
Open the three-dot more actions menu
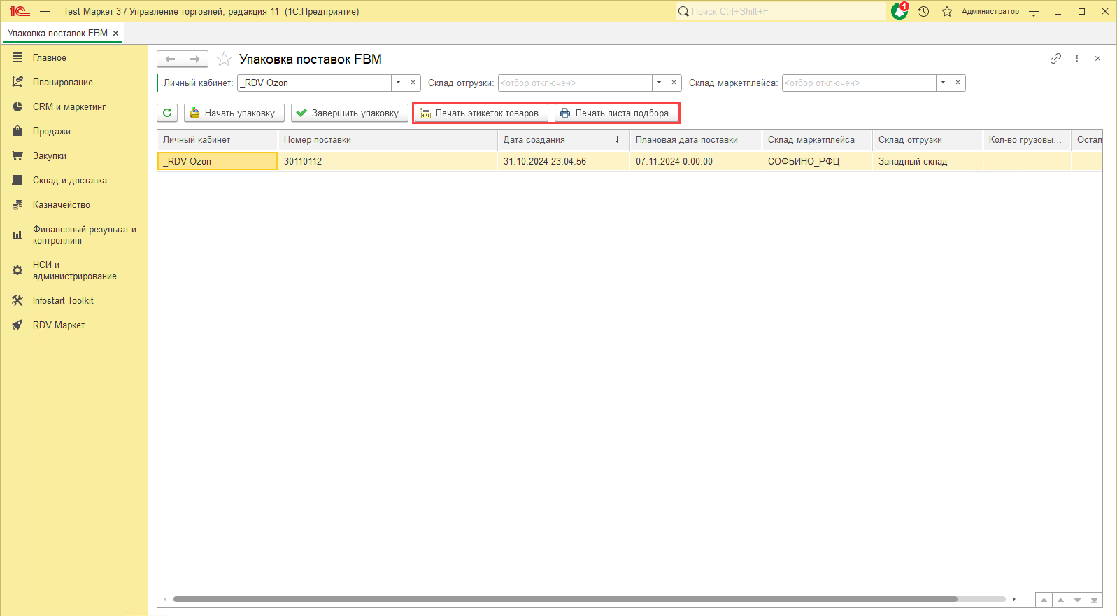pyautogui.click(x=1076, y=59)
